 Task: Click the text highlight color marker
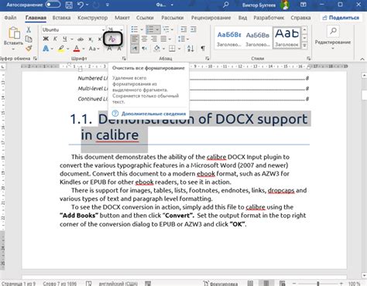click(61, 49)
